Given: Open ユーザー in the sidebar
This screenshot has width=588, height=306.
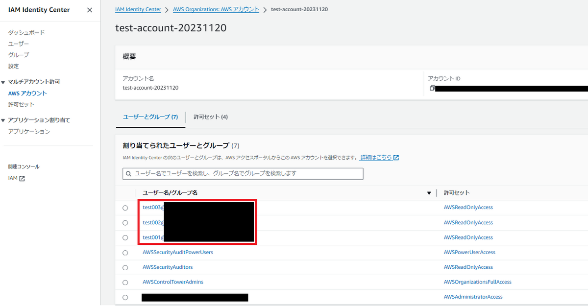Looking at the screenshot, I should [x=19, y=44].
